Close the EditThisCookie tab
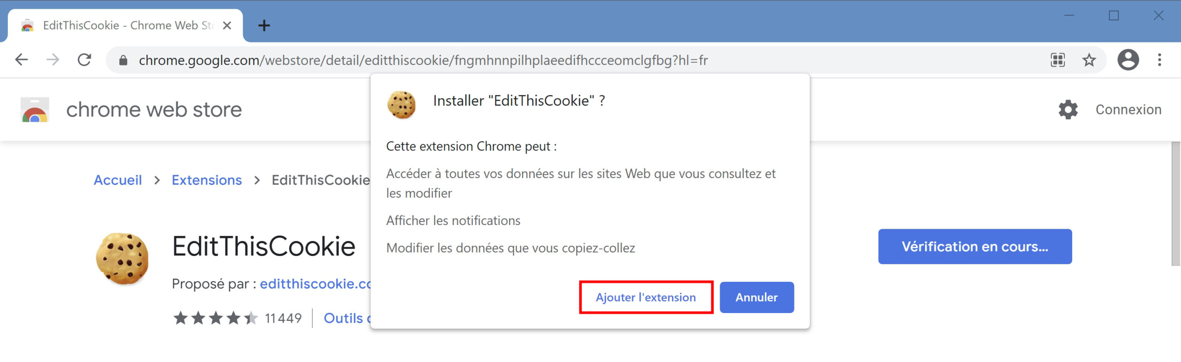 point(227,25)
